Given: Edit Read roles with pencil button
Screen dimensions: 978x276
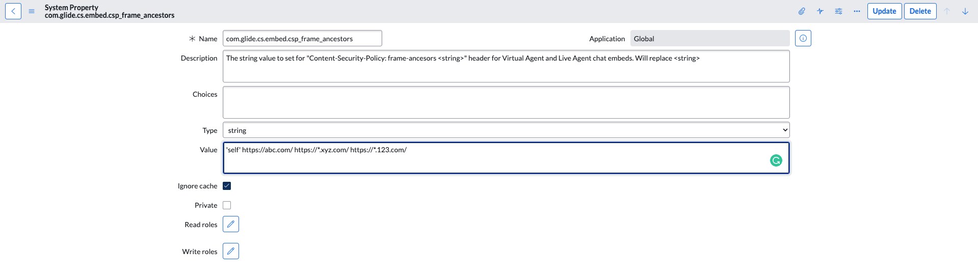Looking at the screenshot, I should click(x=231, y=224).
